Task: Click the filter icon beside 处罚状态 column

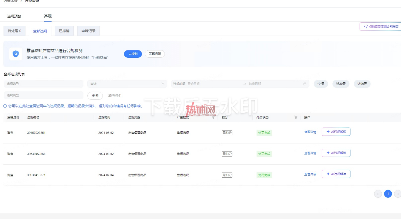Action: [296, 118]
